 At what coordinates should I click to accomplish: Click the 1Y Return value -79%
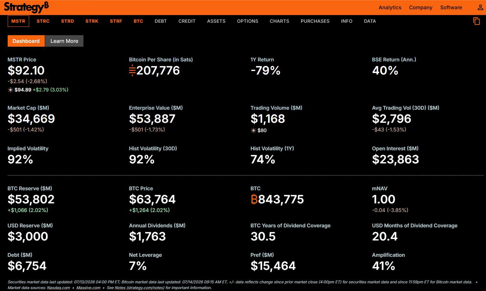pos(265,70)
